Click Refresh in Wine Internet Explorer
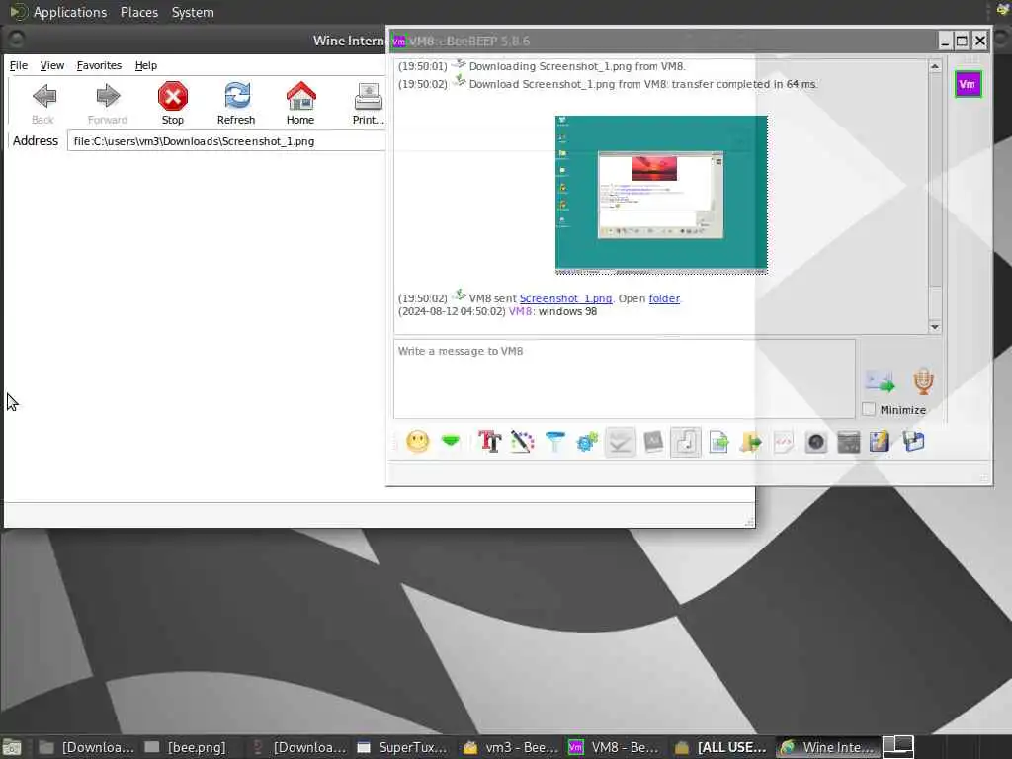1012x759 pixels. [x=236, y=103]
